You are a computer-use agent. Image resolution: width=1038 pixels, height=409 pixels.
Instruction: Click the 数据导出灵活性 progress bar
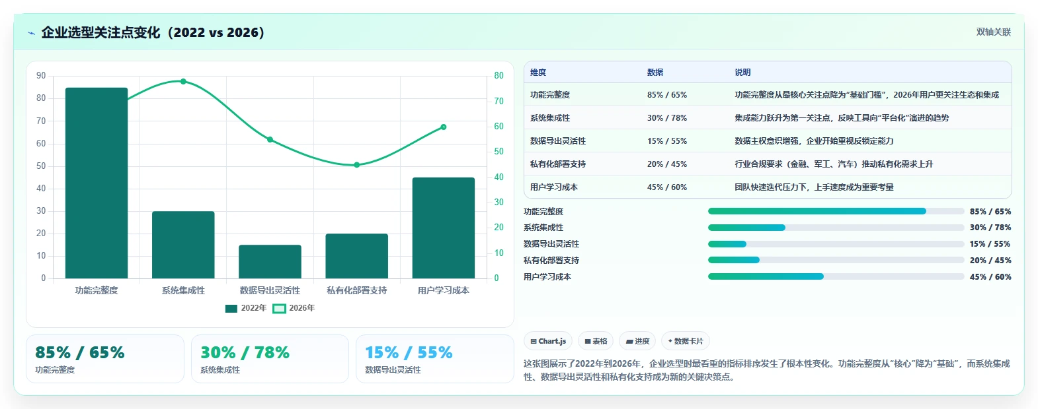tap(836, 244)
